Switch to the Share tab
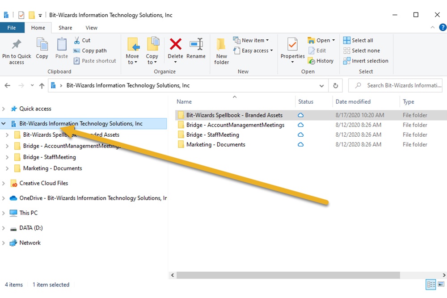This screenshot has height=298, width=447. pyautogui.click(x=65, y=28)
